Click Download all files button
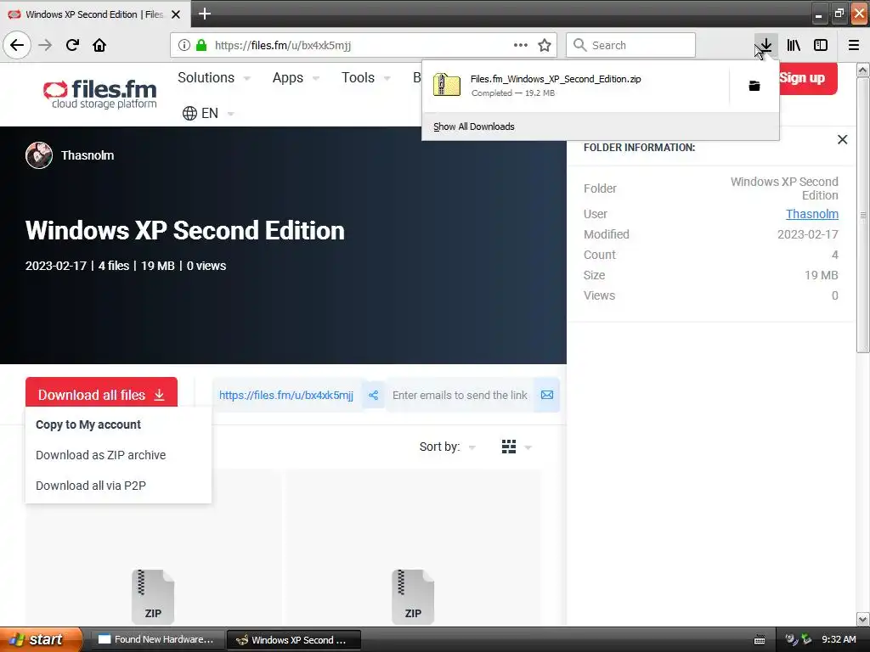The width and height of the screenshot is (870, 652). coord(102,394)
